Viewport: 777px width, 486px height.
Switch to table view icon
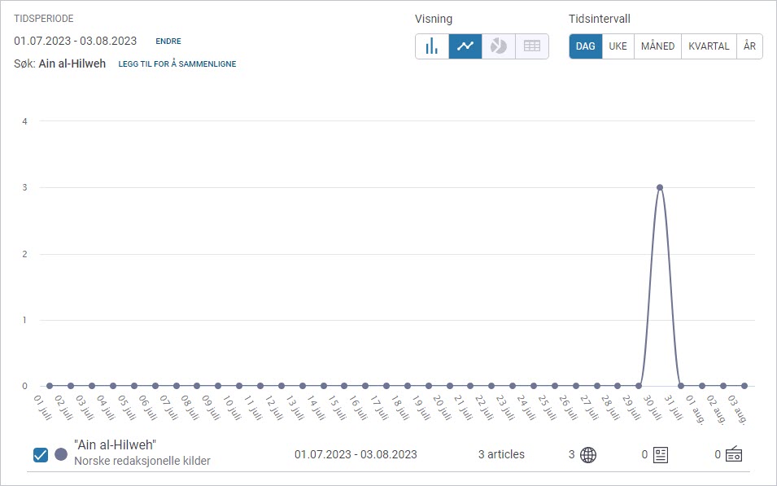tap(532, 46)
